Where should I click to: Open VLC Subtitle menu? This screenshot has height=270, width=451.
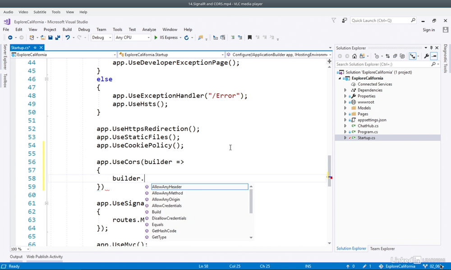(x=40, y=12)
